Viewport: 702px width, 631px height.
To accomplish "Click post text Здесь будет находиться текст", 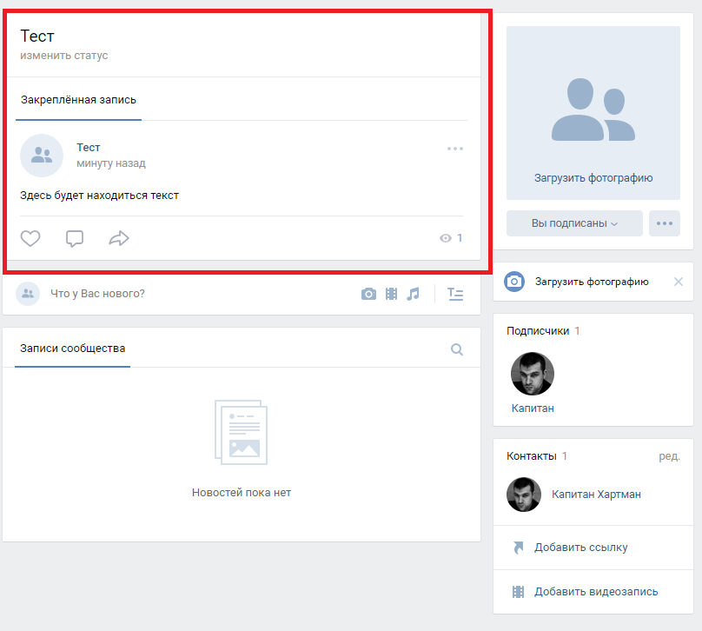I will tap(99, 196).
